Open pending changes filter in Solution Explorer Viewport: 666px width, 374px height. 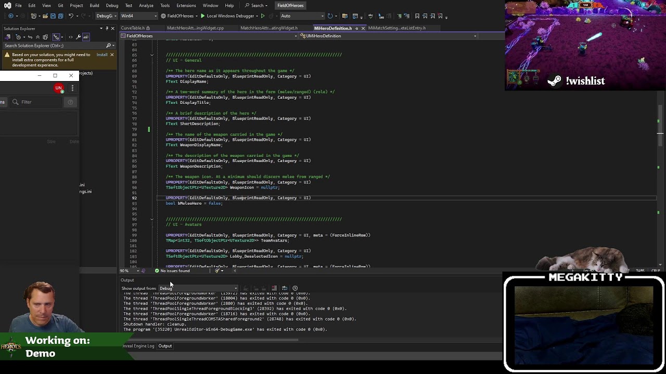[18, 37]
